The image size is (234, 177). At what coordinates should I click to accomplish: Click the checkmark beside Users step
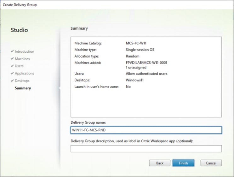[12, 66]
